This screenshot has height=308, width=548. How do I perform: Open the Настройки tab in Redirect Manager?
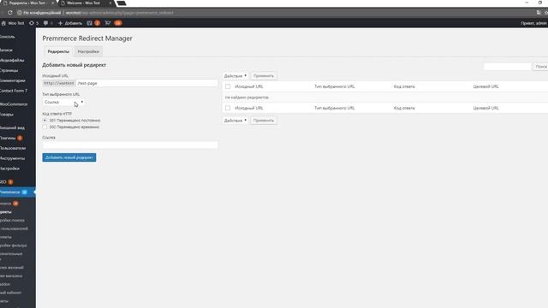point(88,51)
